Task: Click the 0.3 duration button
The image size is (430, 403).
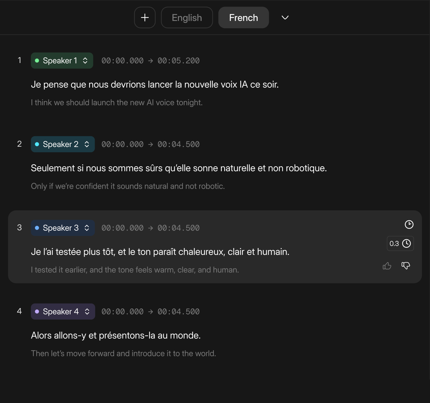Action: pos(400,244)
